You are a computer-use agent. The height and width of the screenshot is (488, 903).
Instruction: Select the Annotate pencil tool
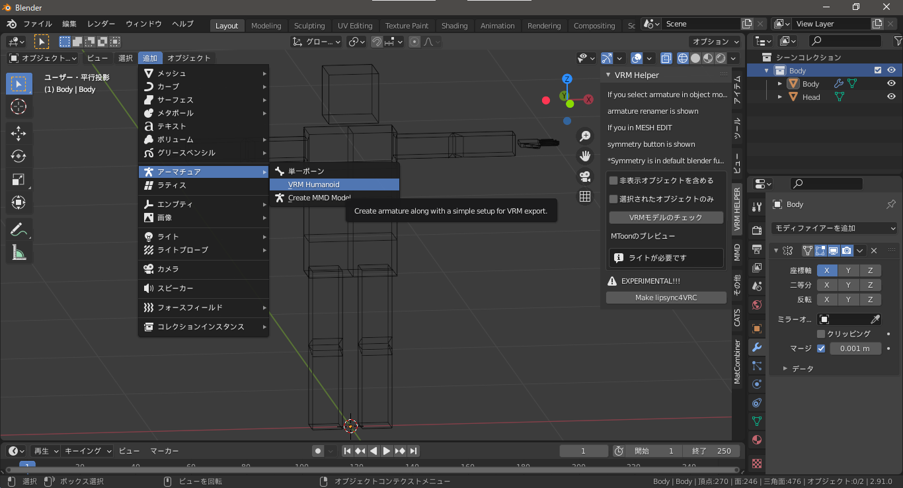[19, 229]
